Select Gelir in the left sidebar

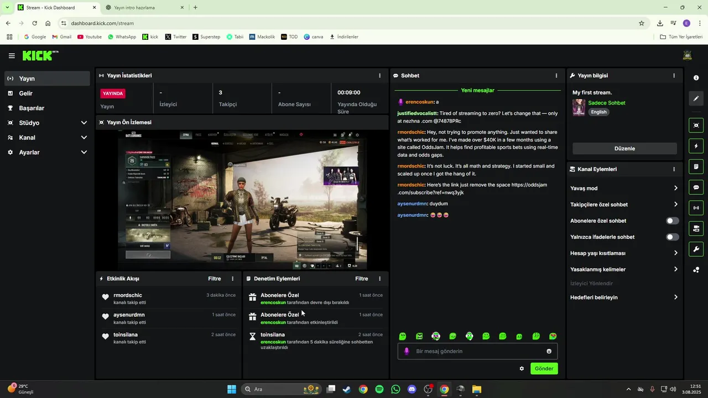pyautogui.click(x=47, y=93)
